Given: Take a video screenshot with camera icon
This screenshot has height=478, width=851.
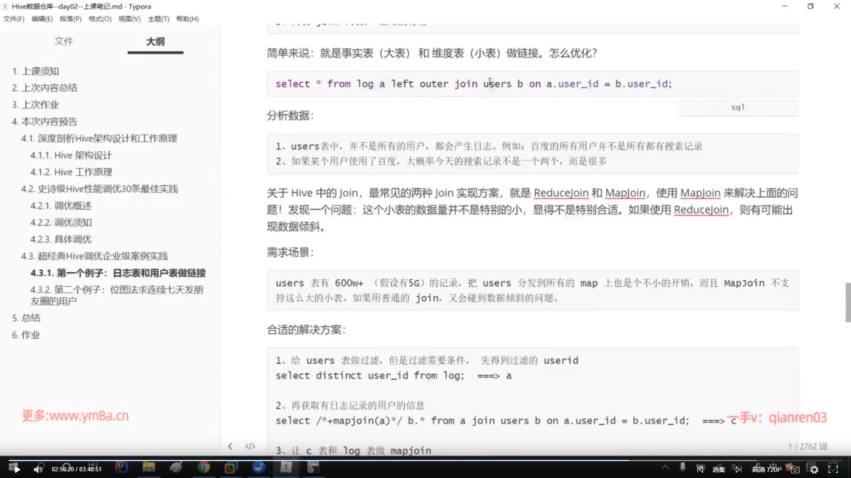Looking at the screenshot, I should tap(795, 470).
